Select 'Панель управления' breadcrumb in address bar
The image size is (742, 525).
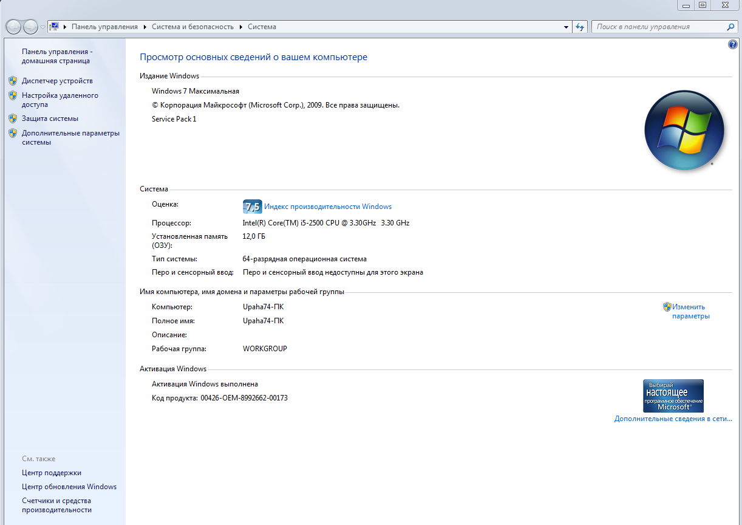pyautogui.click(x=104, y=27)
